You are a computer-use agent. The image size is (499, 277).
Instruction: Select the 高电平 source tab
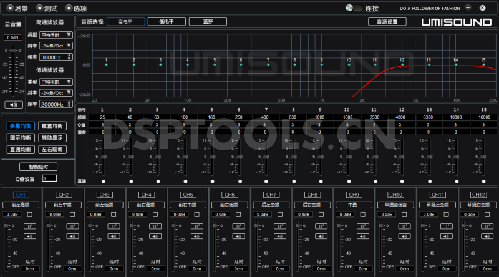tap(126, 22)
